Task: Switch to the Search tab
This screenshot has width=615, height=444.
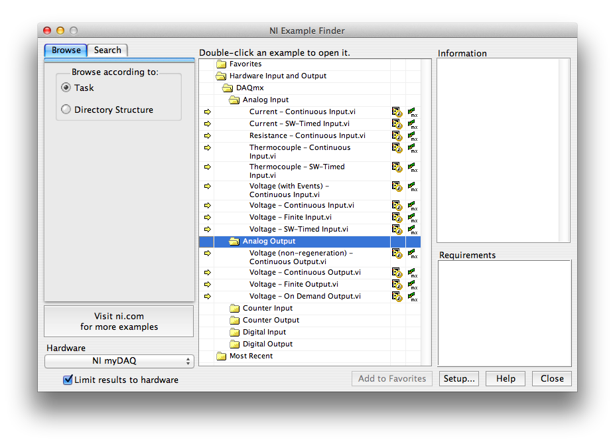Action: coord(107,50)
